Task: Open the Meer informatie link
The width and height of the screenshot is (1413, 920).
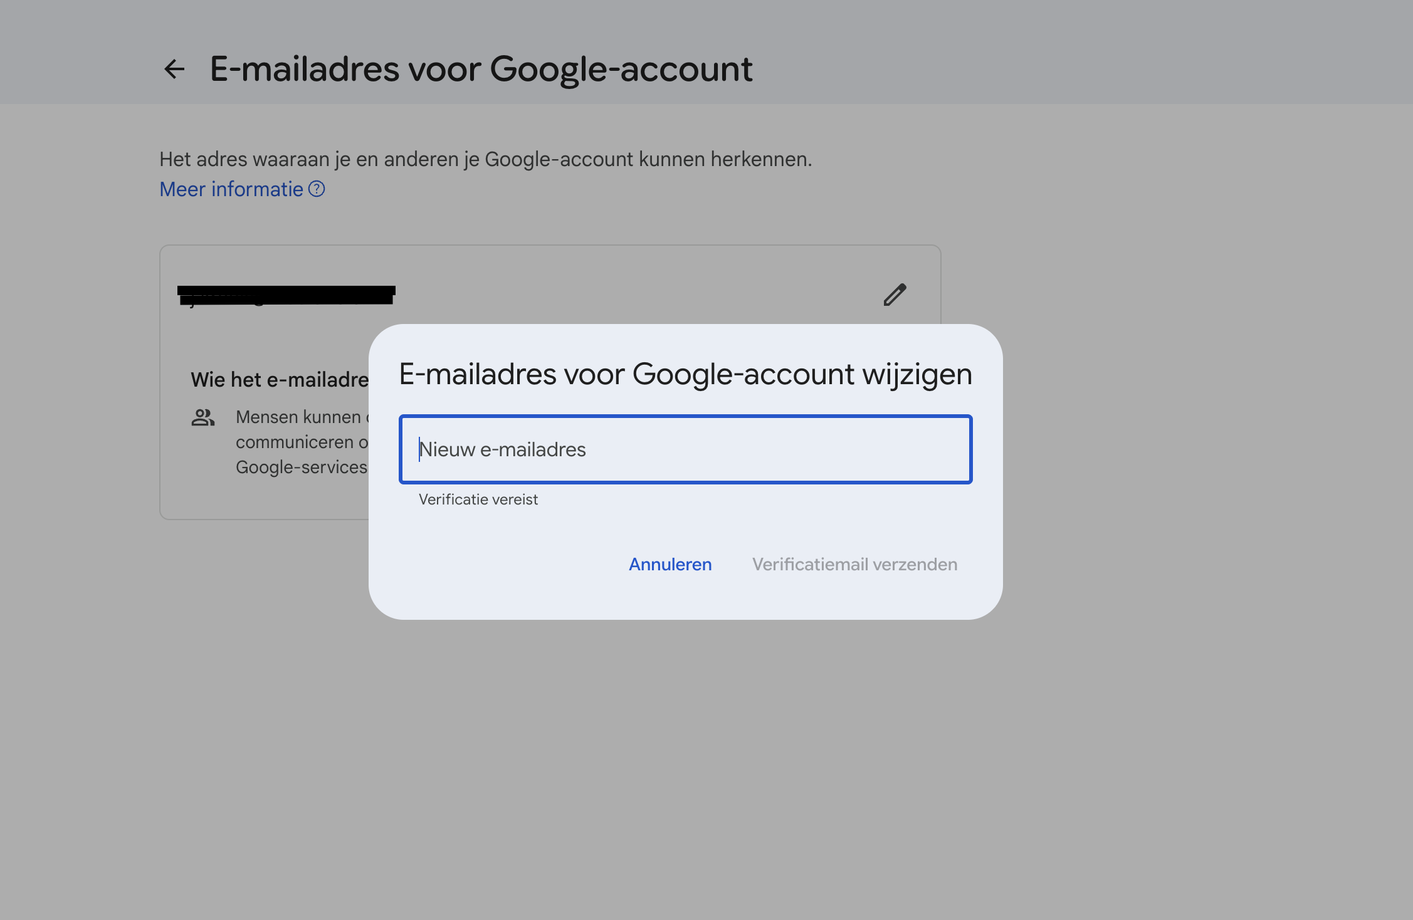Action: point(231,189)
